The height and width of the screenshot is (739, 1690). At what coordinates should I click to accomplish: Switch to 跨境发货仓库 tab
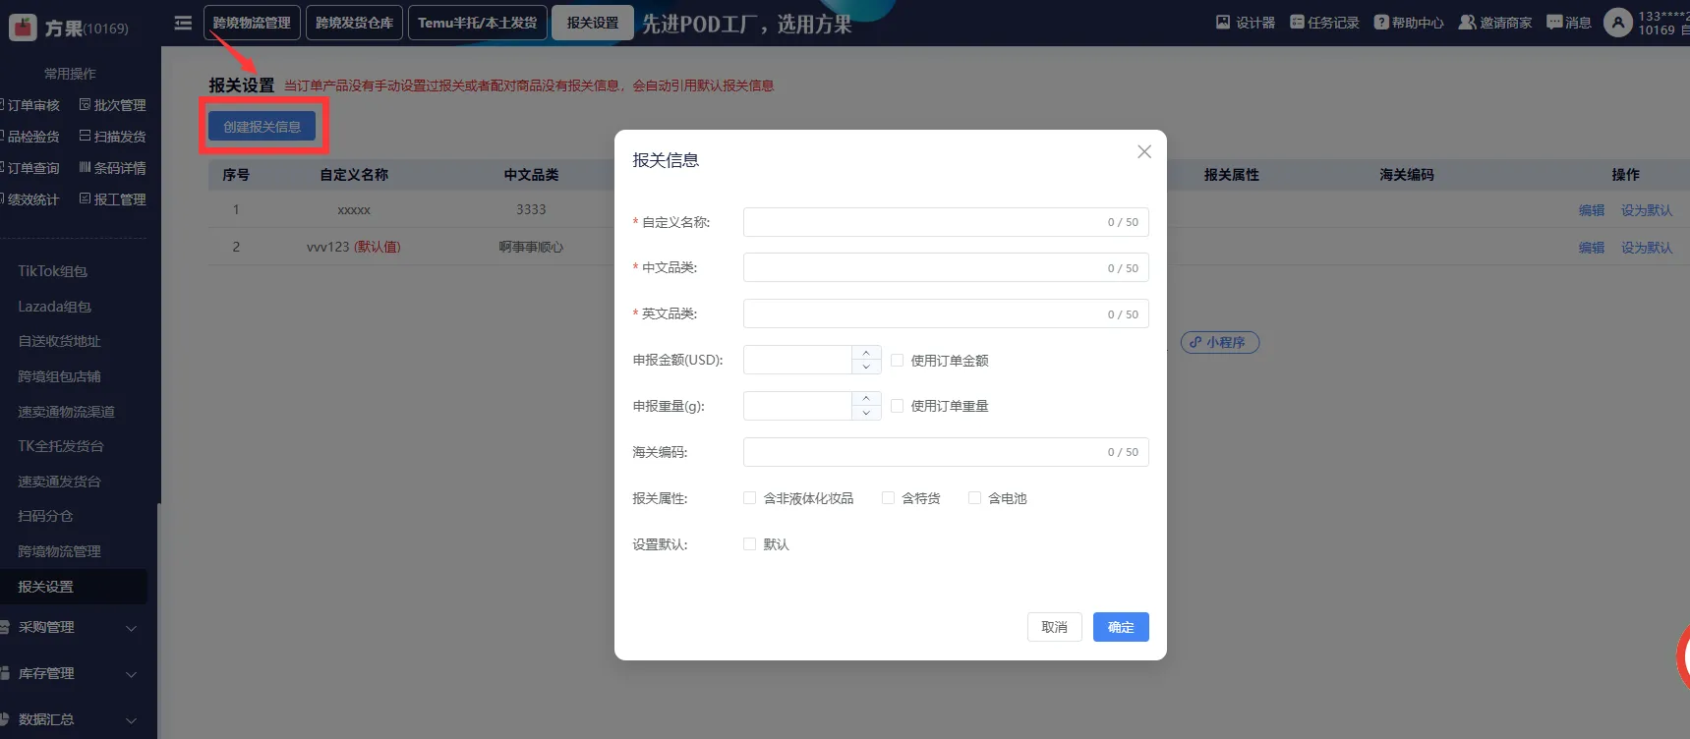coord(354,23)
